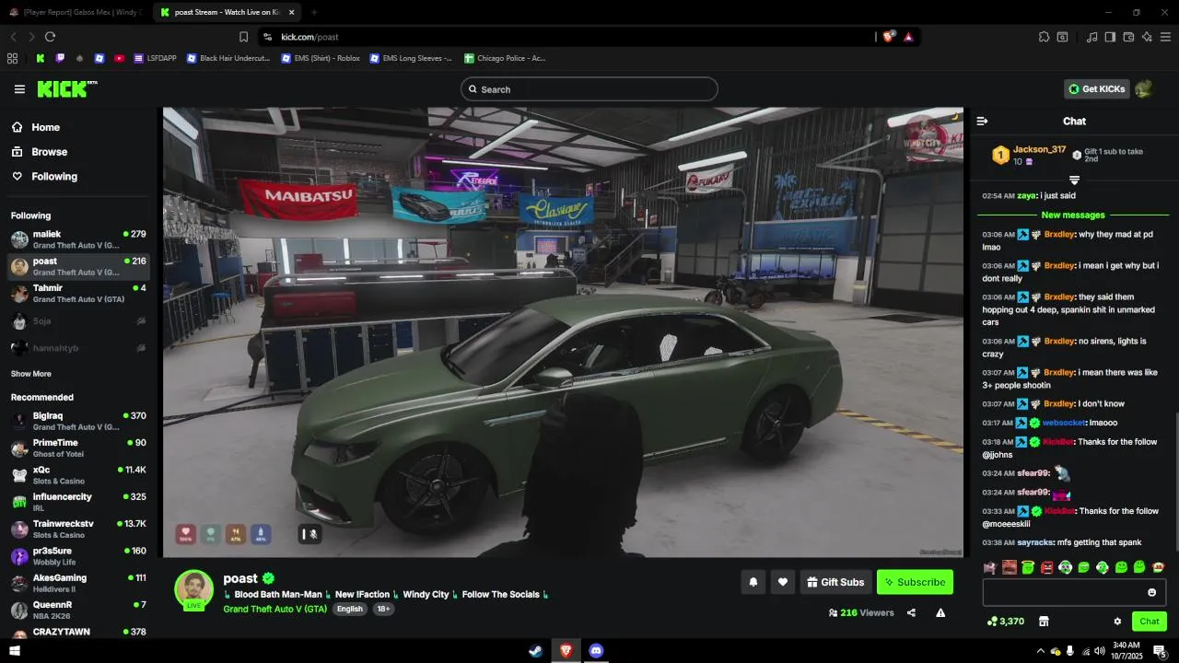Open chat settings gear icon

[1117, 622]
